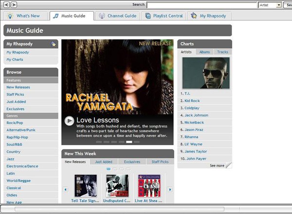Click chart artist Nickelback
Image resolution: width=292 pixels, height=214 pixels.
pos(194,123)
